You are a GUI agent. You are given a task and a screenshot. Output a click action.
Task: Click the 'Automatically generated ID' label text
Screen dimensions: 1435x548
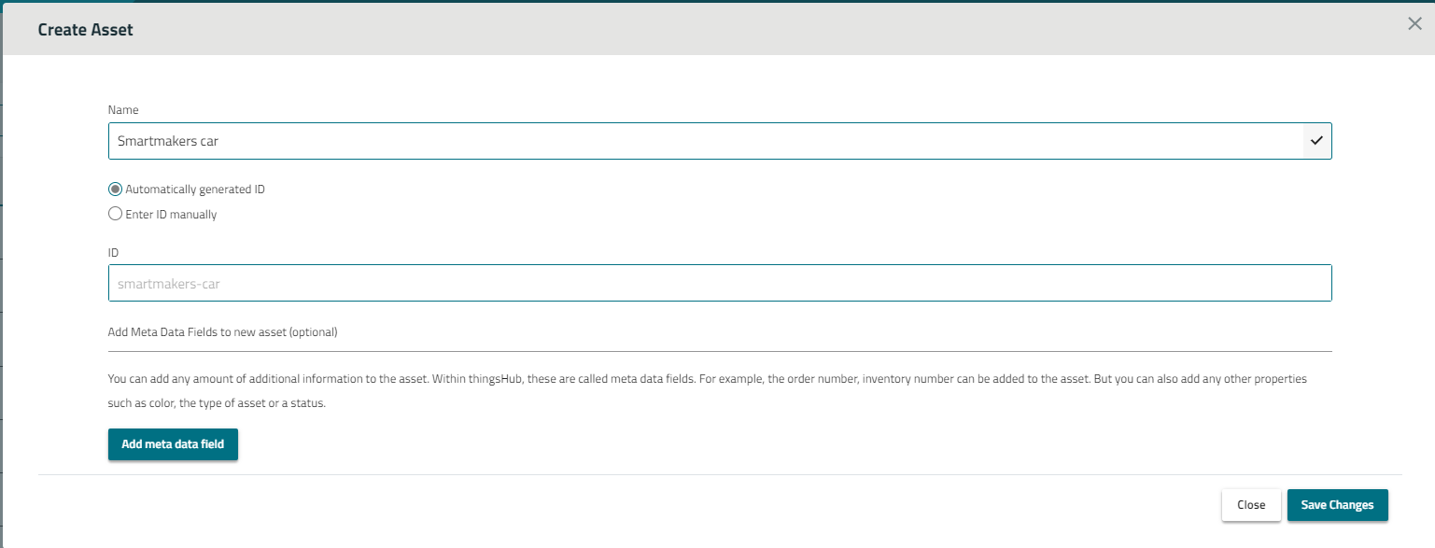(x=195, y=190)
